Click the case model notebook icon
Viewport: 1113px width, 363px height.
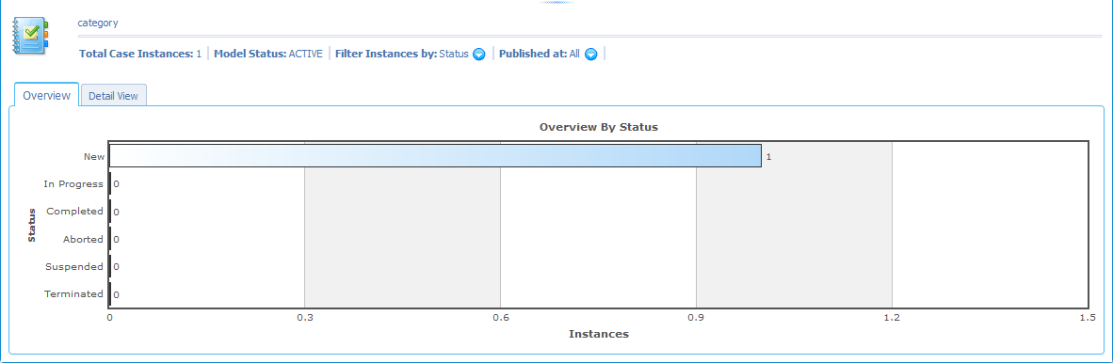click(30, 36)
